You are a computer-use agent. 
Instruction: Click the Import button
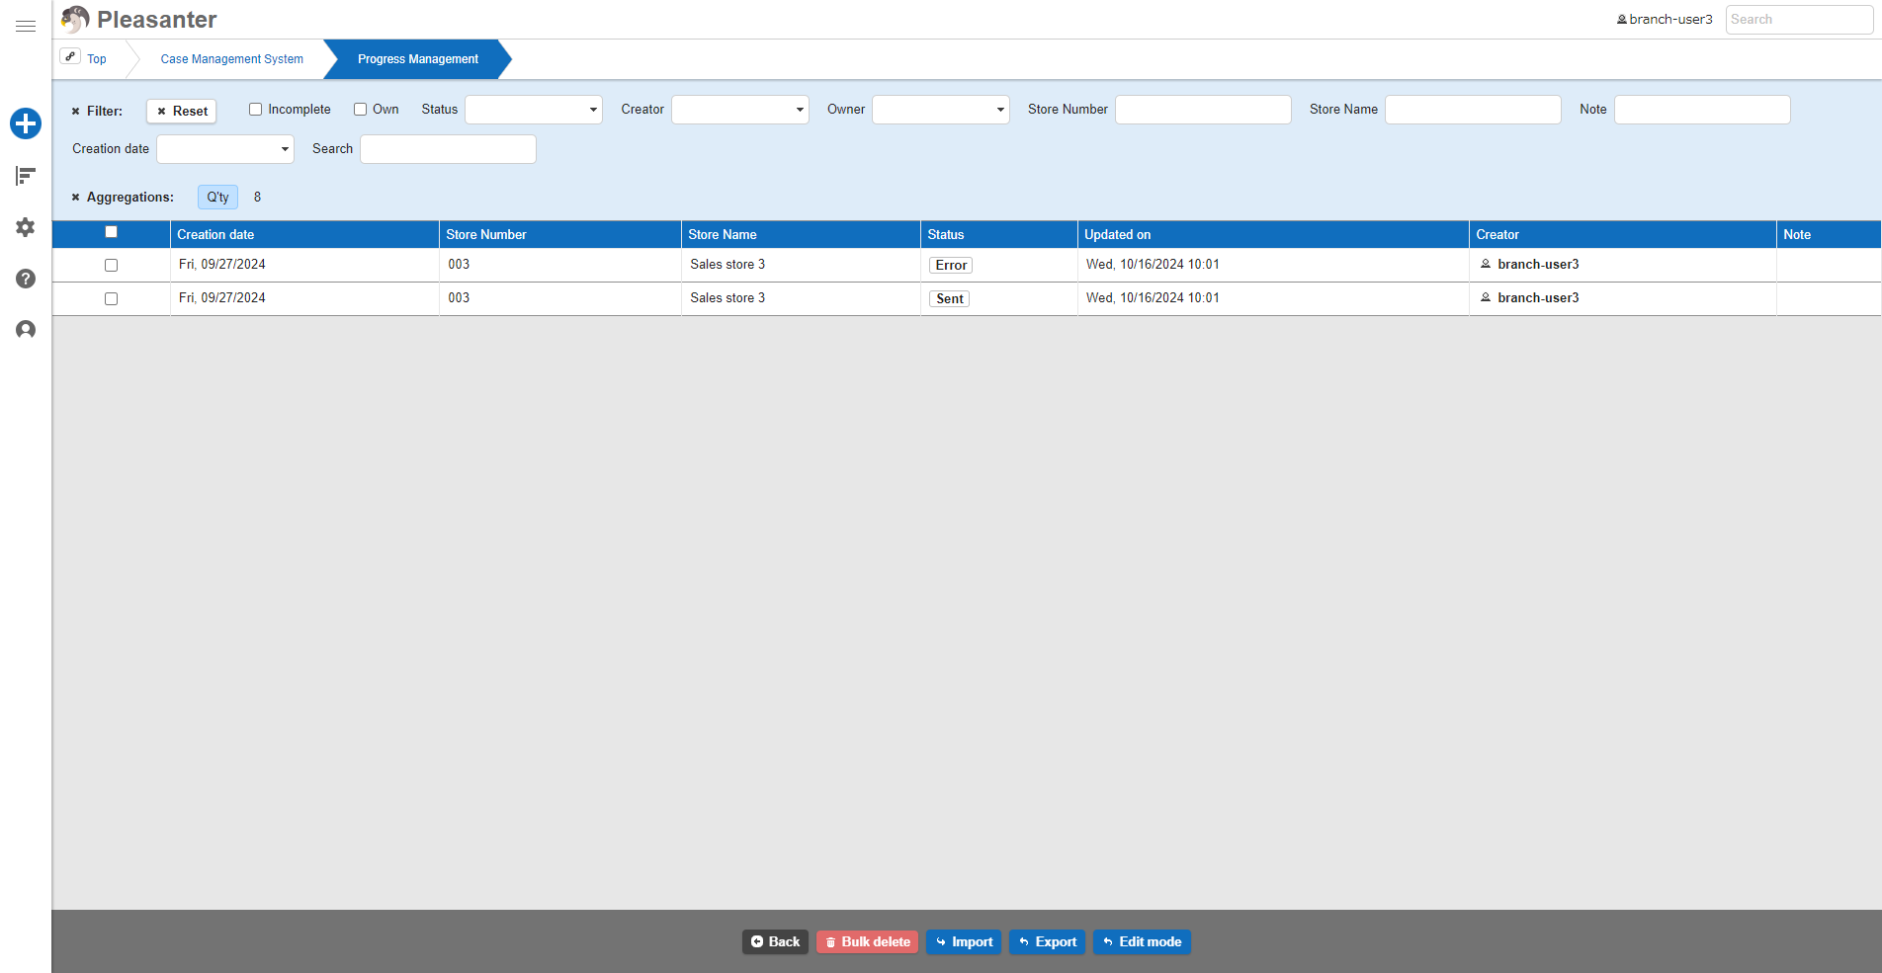click(965, 942)
